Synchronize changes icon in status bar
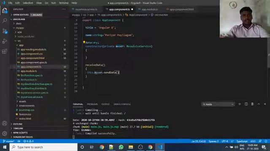 tap(19, 141)
